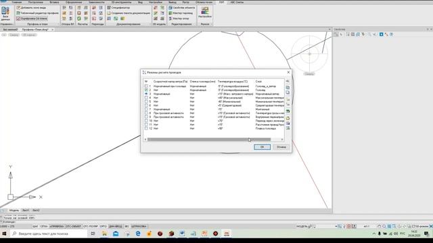
Task: Click the right arrow of dialog scrollbar
Action: [x=282, y=140]
